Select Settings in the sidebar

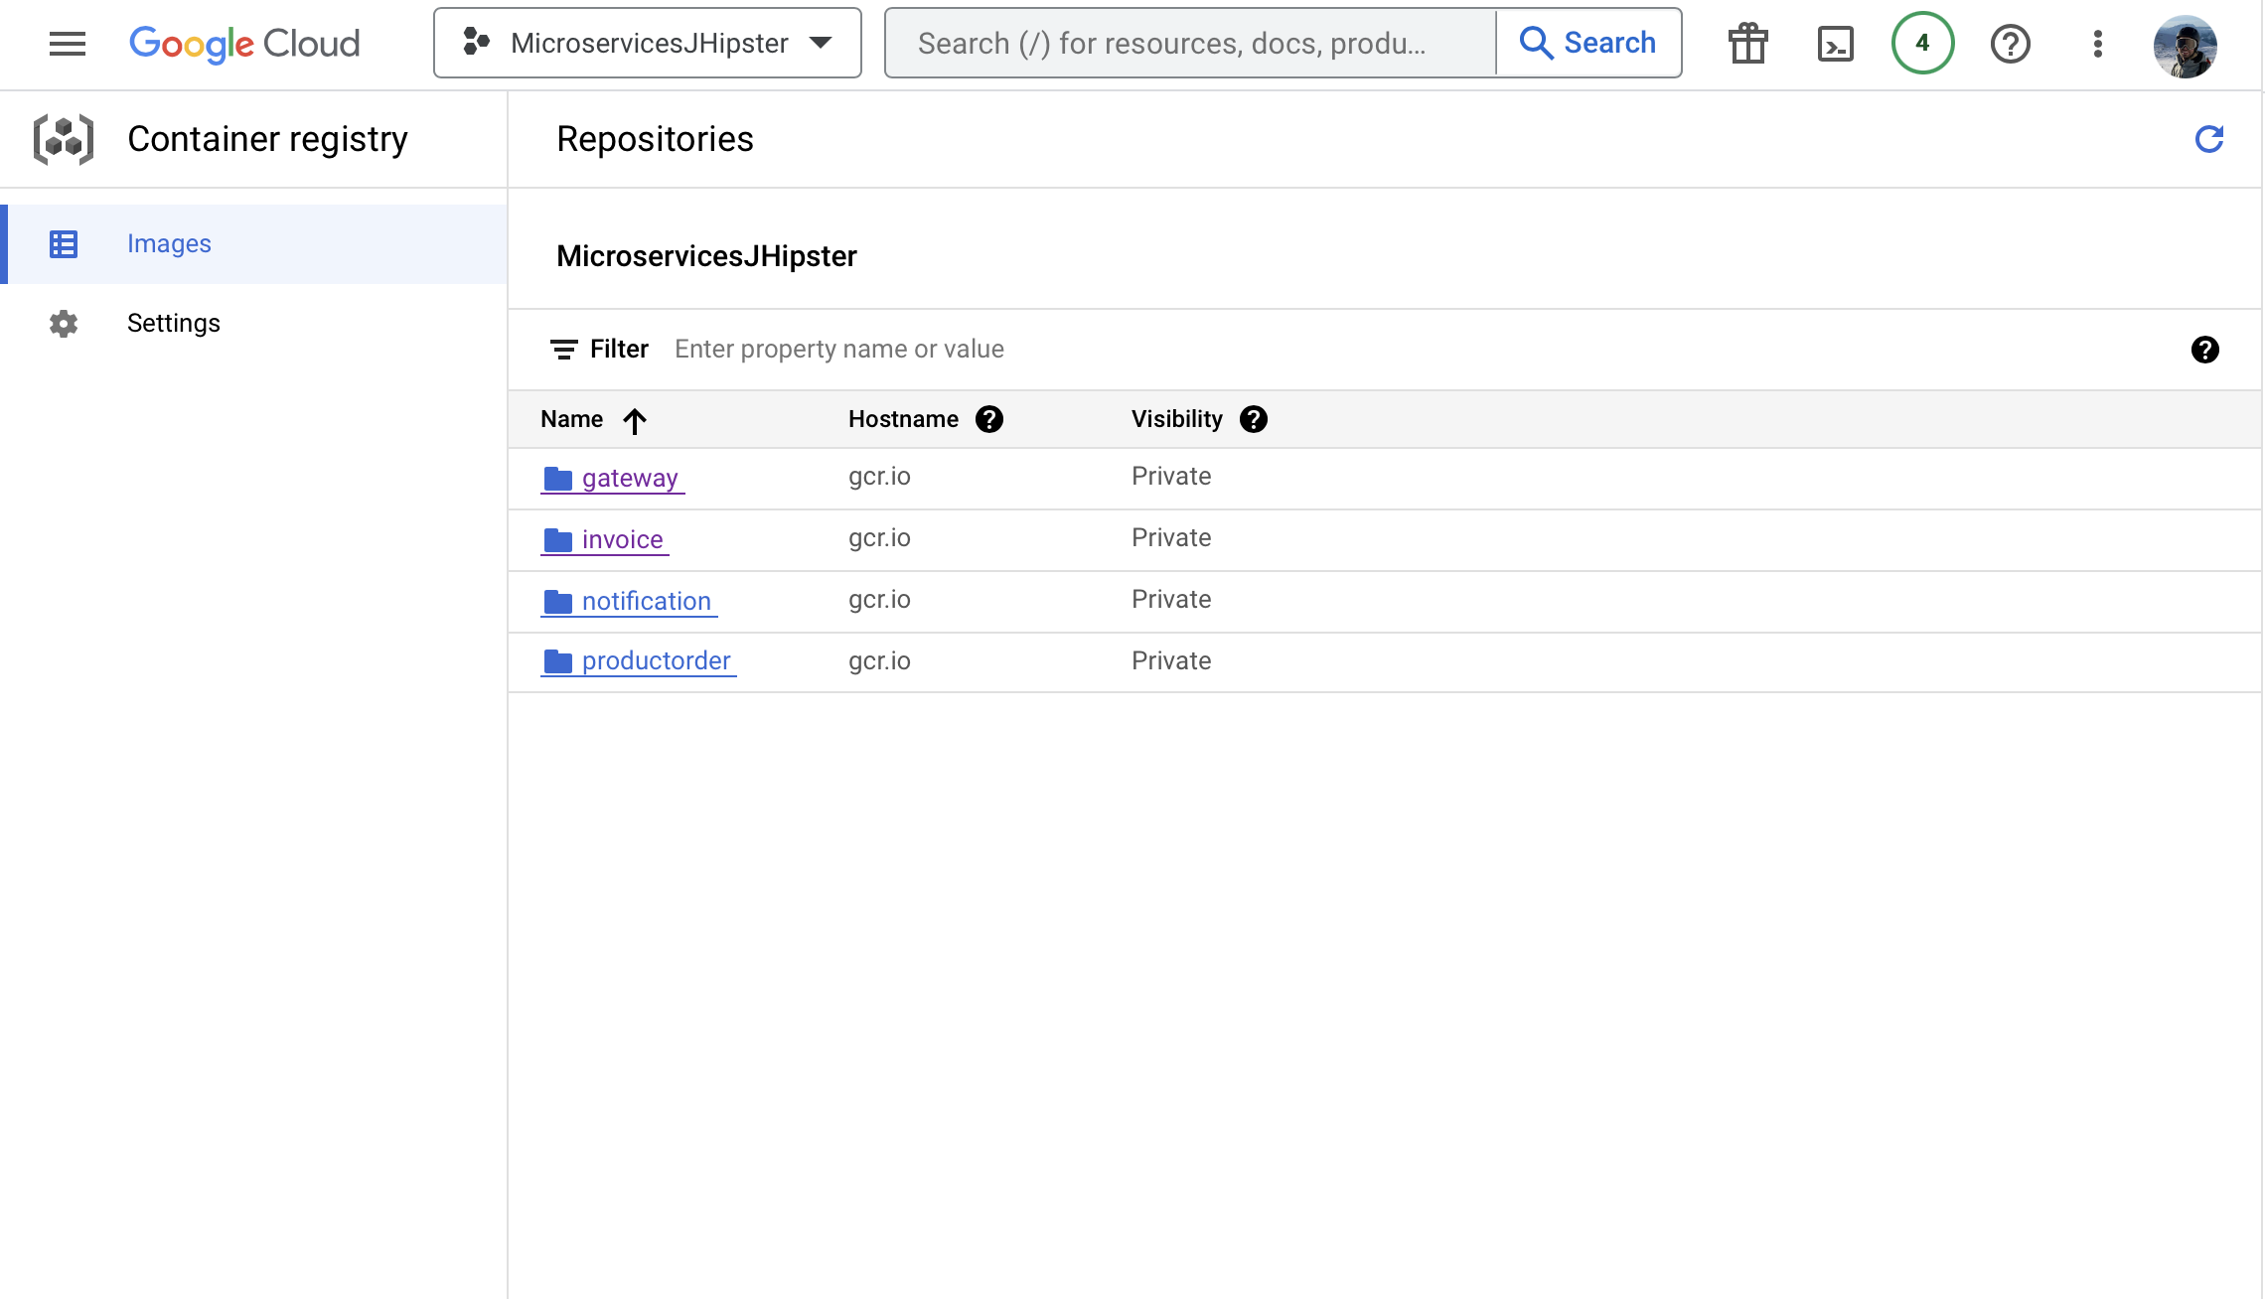[x=173, y=323]
